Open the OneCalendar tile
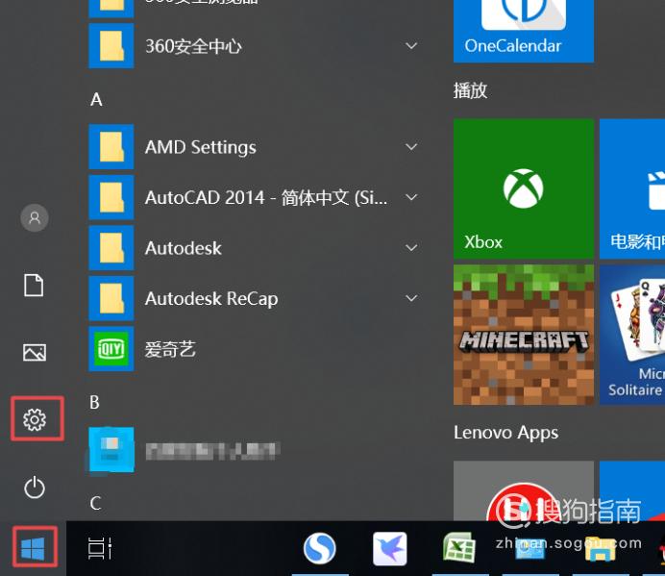665x576 pixels. [524, 31]
